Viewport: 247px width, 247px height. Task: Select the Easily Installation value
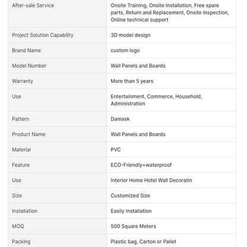coord(131,211)
